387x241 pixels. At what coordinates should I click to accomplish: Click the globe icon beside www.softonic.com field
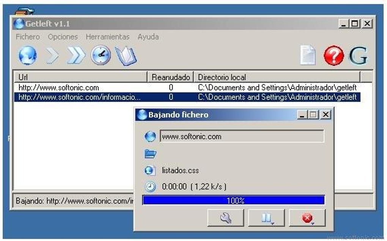(150, 136)
